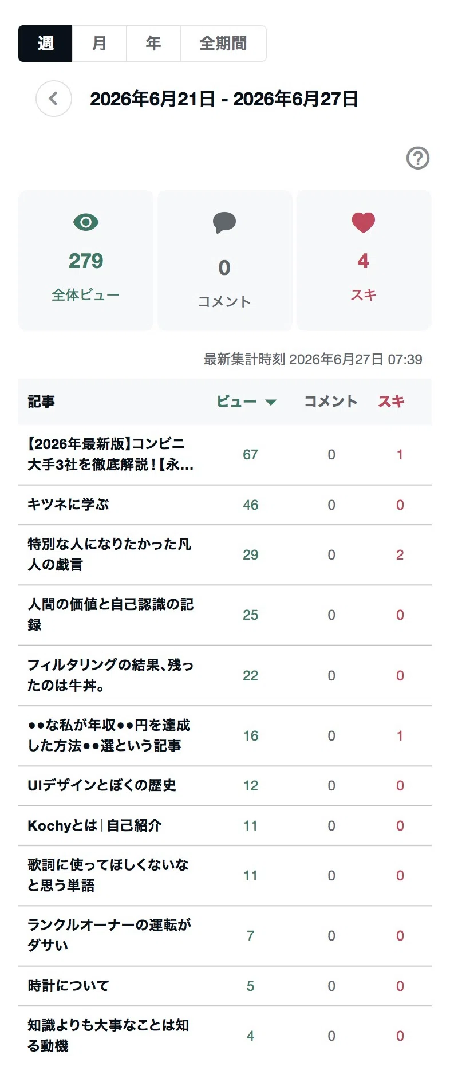Image resolution: width=450 pixels, height=1082 pixels.
Task: Sort by the スキ column header
Action: 392,402
